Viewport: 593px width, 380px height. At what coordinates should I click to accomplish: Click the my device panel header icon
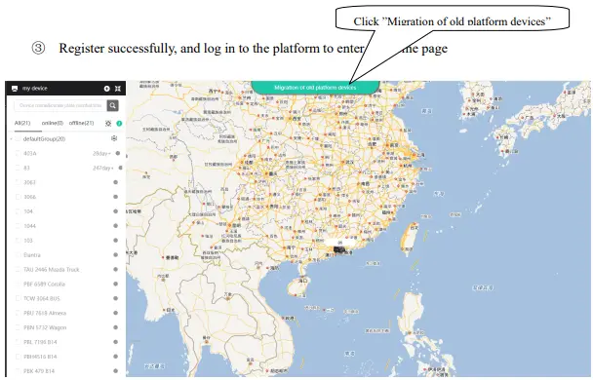click(x=15, y=89)
